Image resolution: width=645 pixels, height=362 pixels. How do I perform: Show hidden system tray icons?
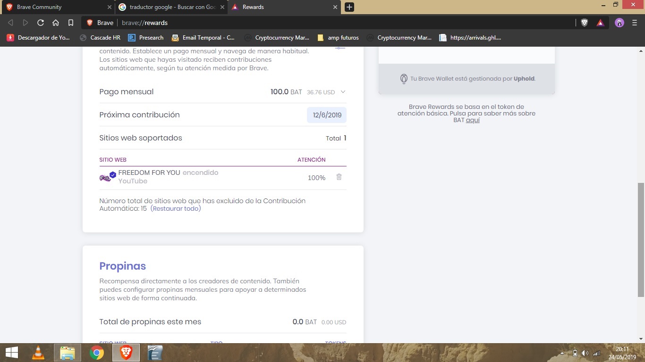pyautogui.click(x=562, y=353)
